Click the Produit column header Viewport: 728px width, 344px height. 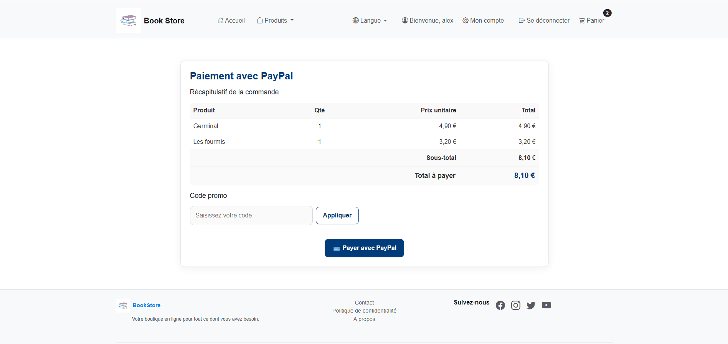[x=204, y=110]
